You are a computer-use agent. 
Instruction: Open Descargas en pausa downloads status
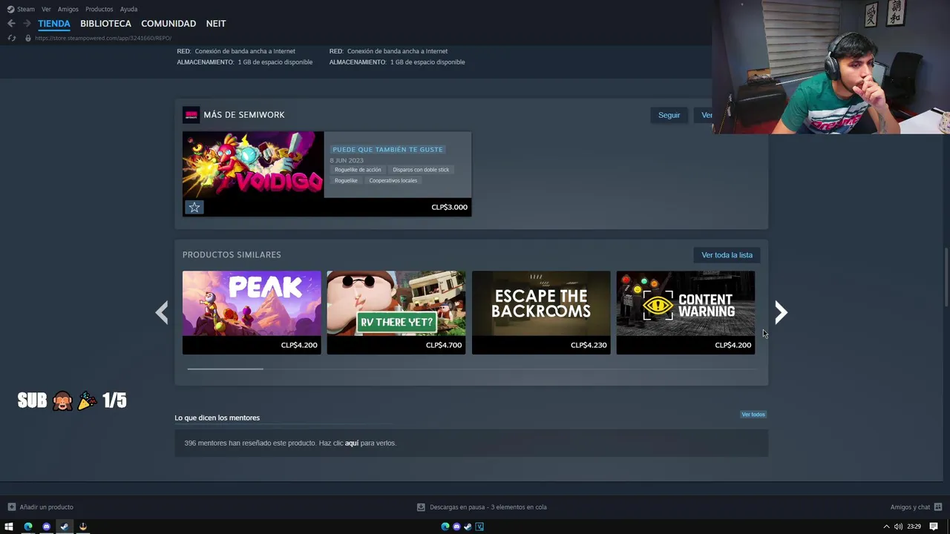(x=482, y=507)
